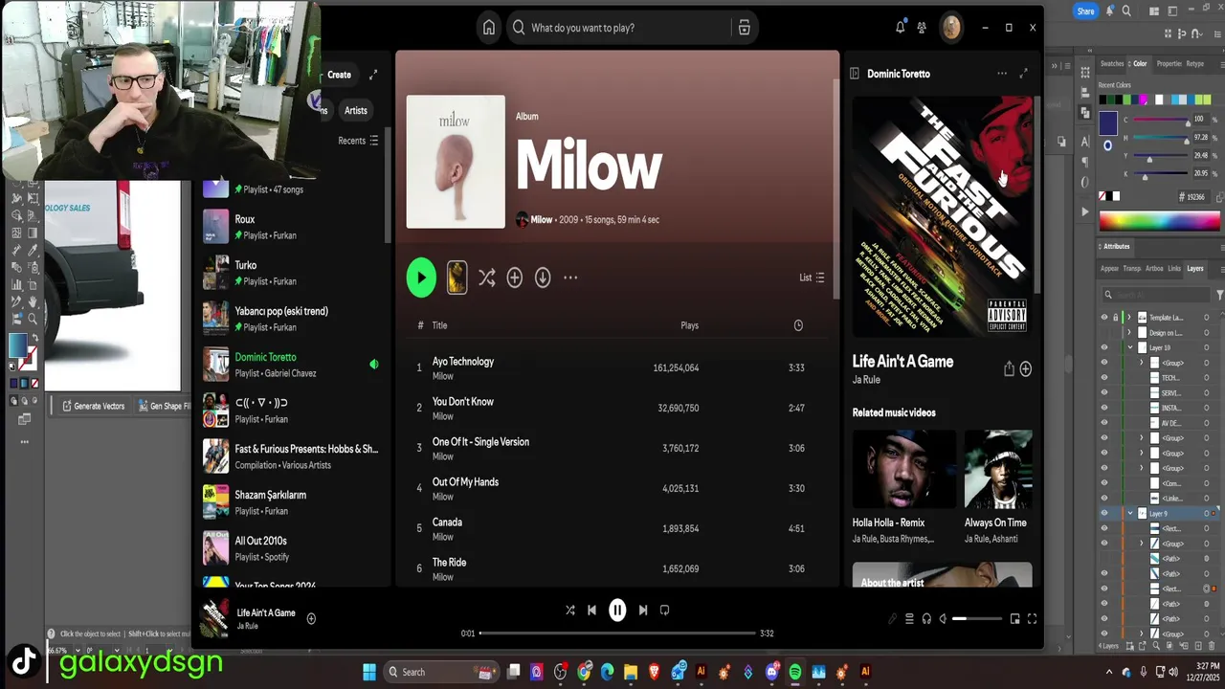Add the Milow album to Your Library
The height and width of the screenshot is (689, 1225).
point(515,278)
